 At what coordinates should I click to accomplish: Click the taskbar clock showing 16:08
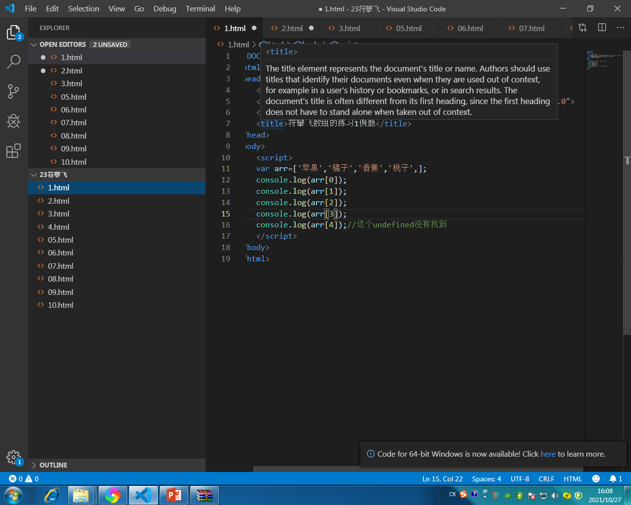click(x=605, y=495)
